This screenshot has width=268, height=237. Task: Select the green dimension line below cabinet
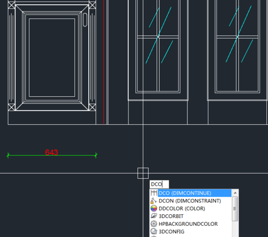(x=52, y=156)
